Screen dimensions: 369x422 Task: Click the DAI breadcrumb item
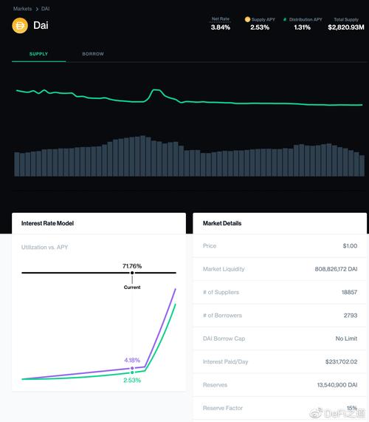point(46,9)
